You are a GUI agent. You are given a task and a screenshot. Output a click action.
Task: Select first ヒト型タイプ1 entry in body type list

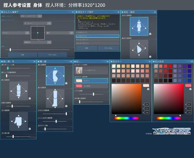(x=97, y=32)
